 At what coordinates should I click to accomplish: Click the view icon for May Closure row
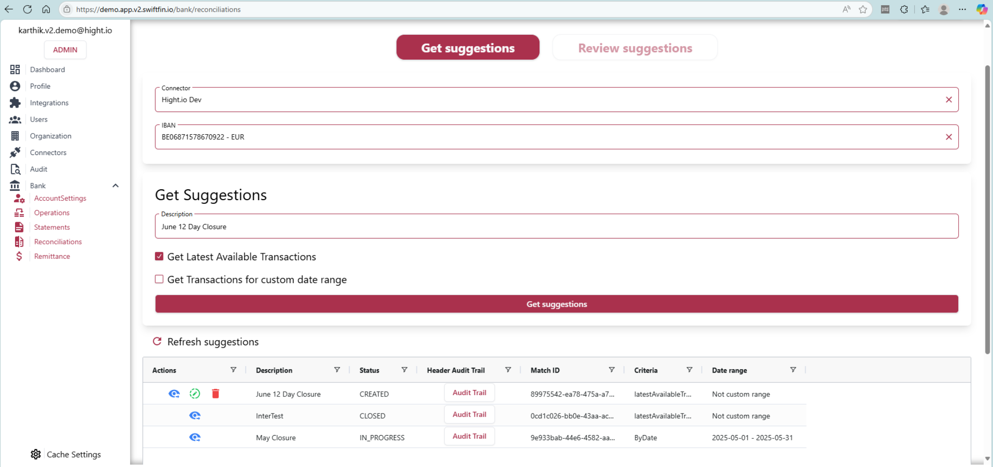pos(195,437)
